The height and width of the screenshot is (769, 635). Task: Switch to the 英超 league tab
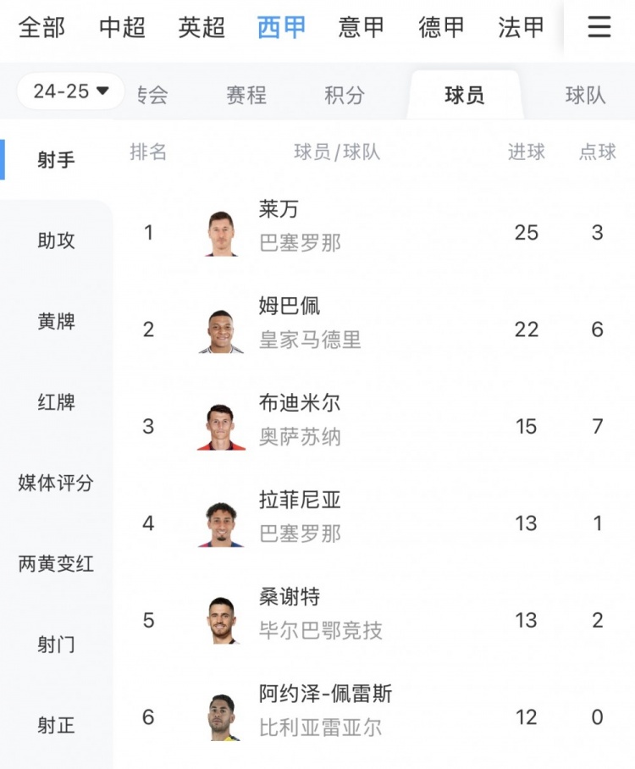[x=202, y=28]
